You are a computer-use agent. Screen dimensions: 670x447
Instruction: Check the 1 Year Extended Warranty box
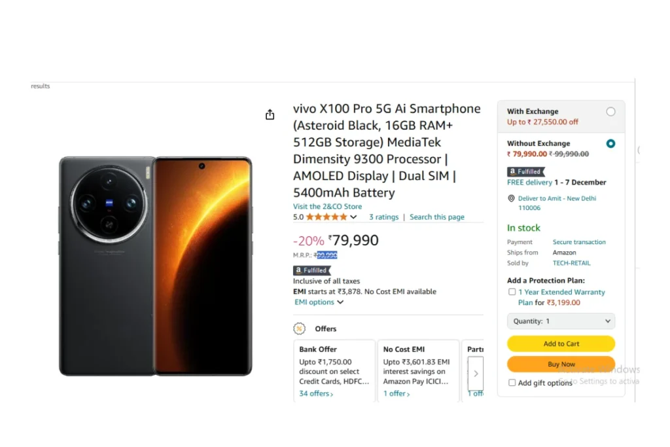pyautogui.click(x=512, y=292)
